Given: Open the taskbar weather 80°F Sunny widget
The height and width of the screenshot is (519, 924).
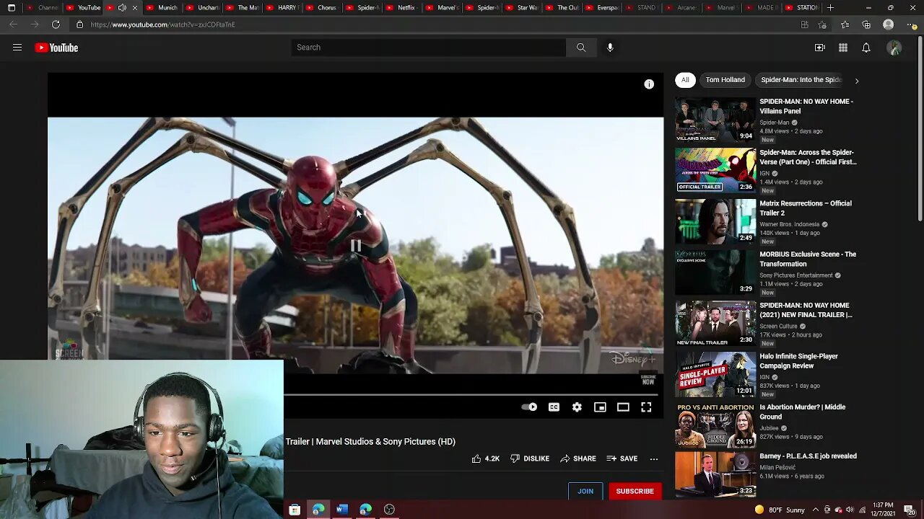Looking at the screenshot, I should click(x=778, y=510).
